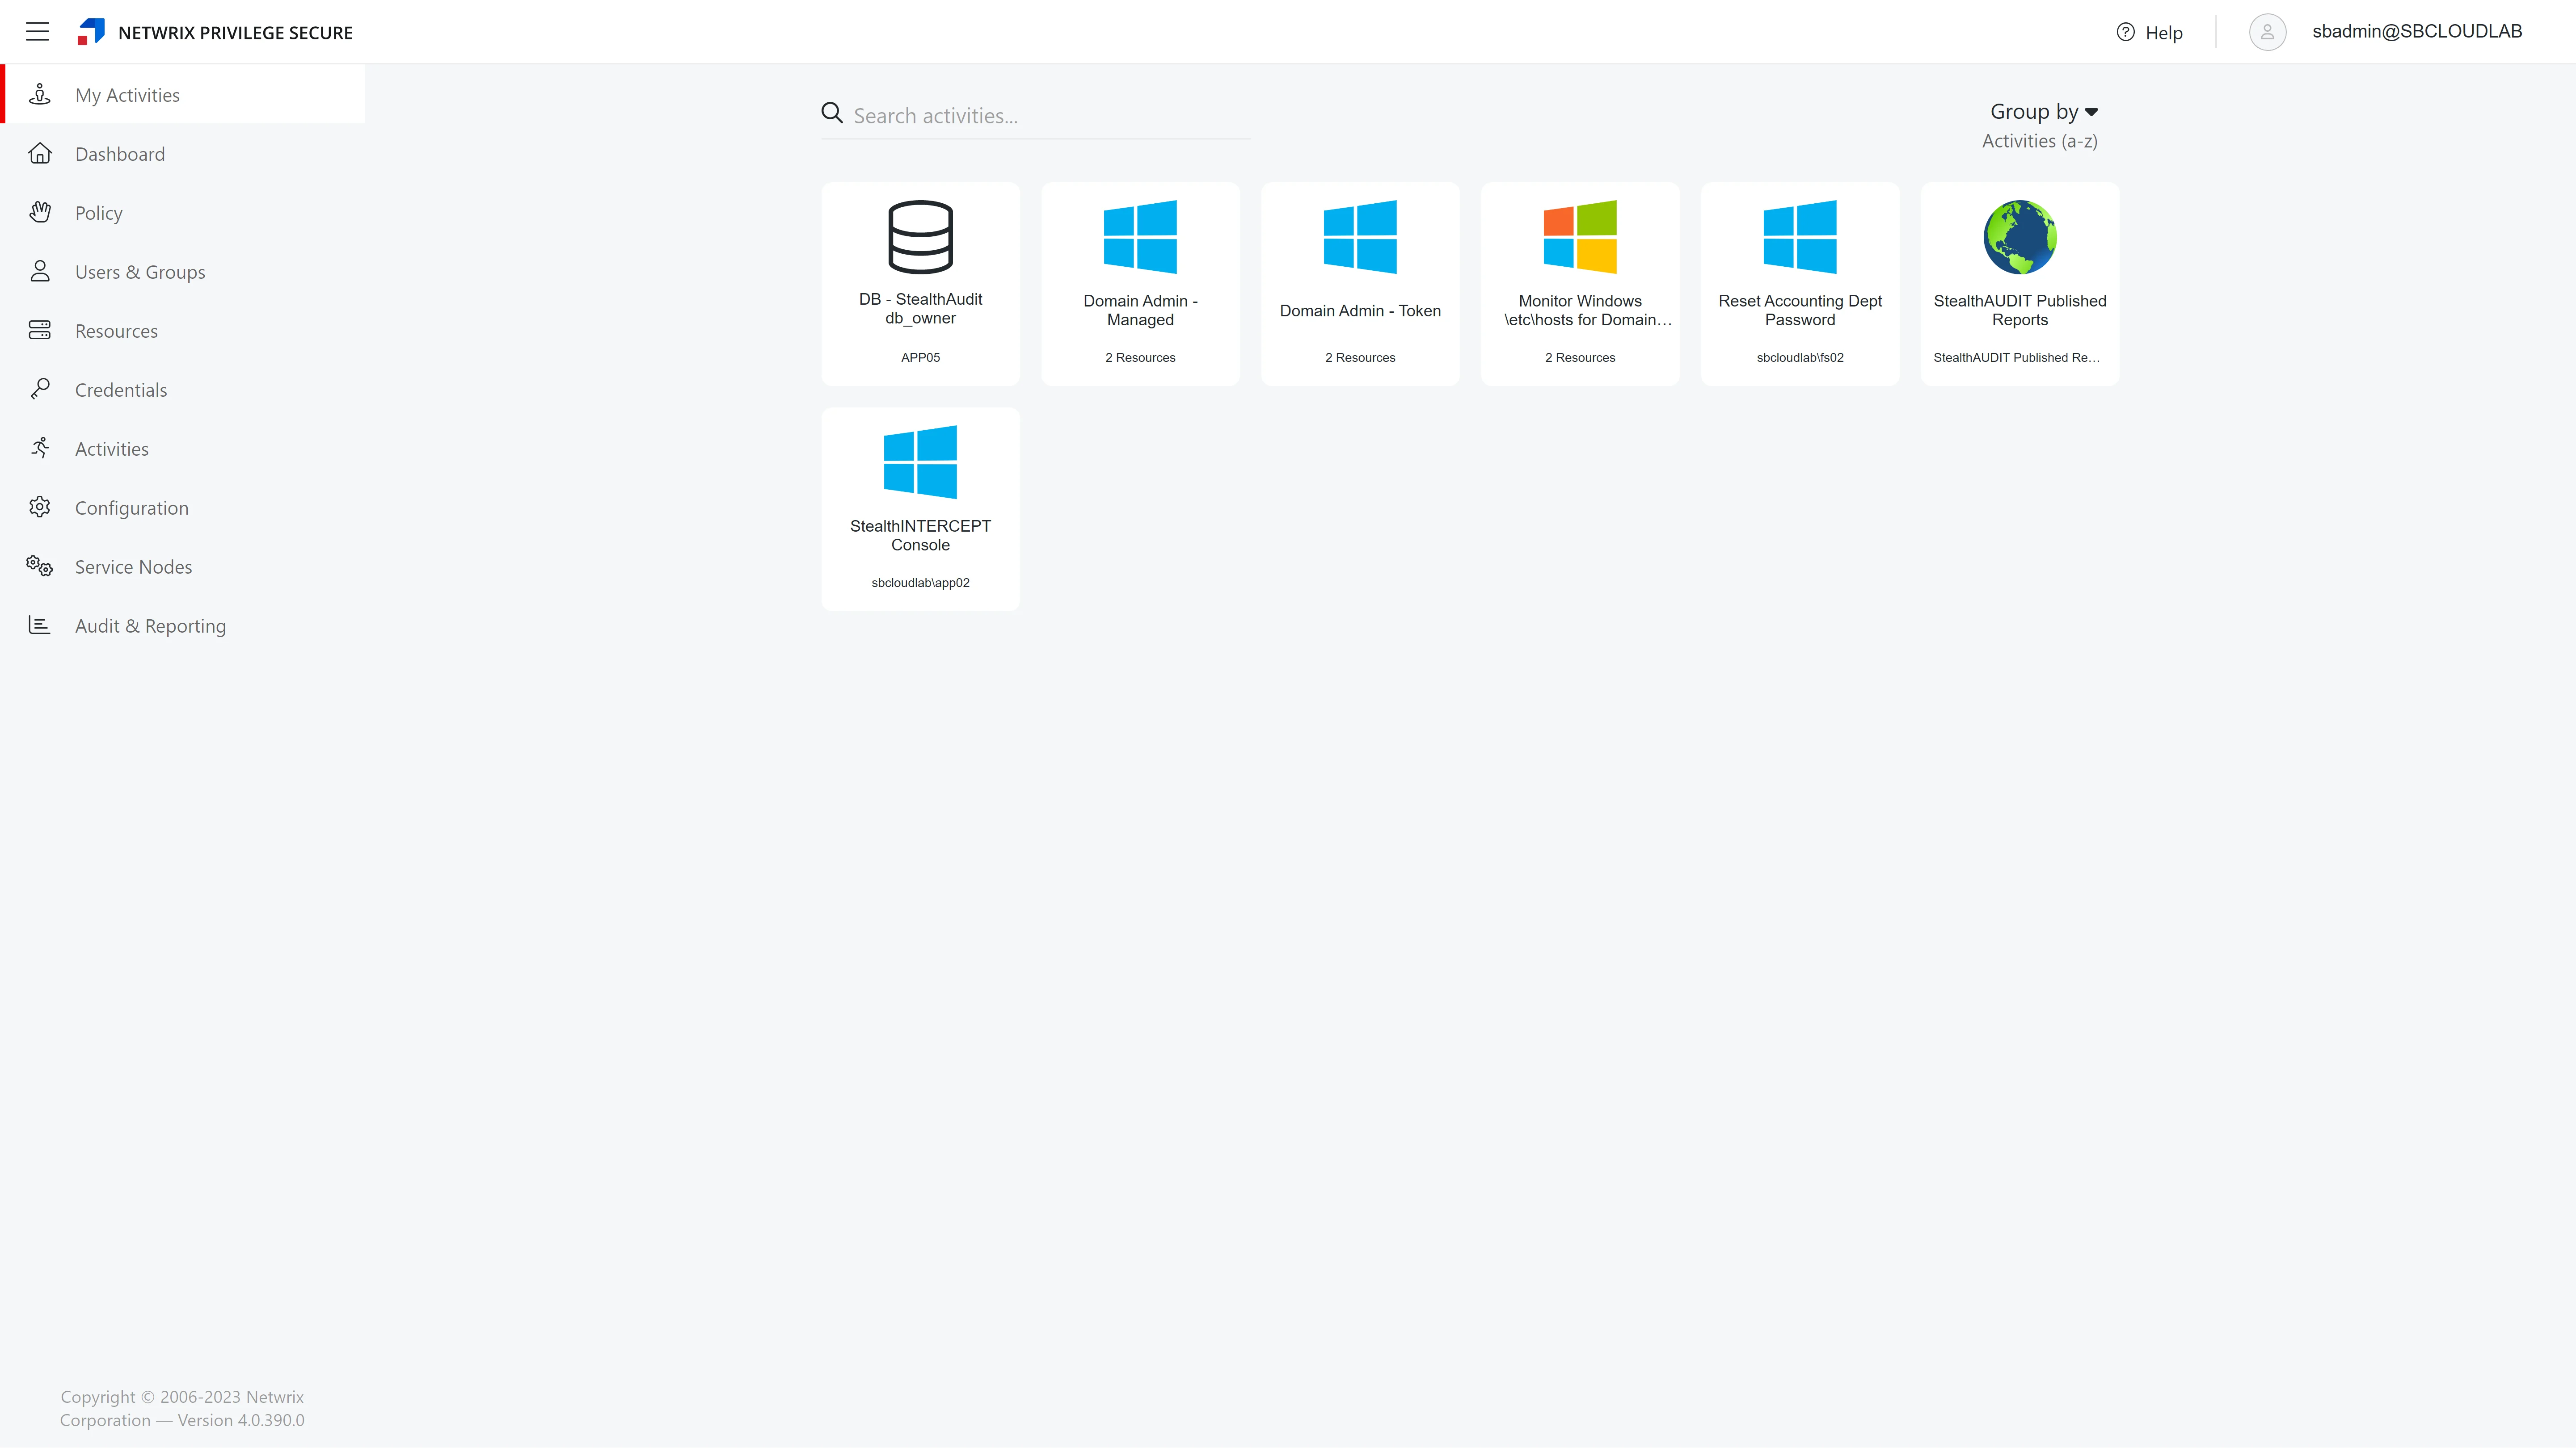Click the Service Nodes double-gear icon
2576x1448 pixels.
[40, 566]
